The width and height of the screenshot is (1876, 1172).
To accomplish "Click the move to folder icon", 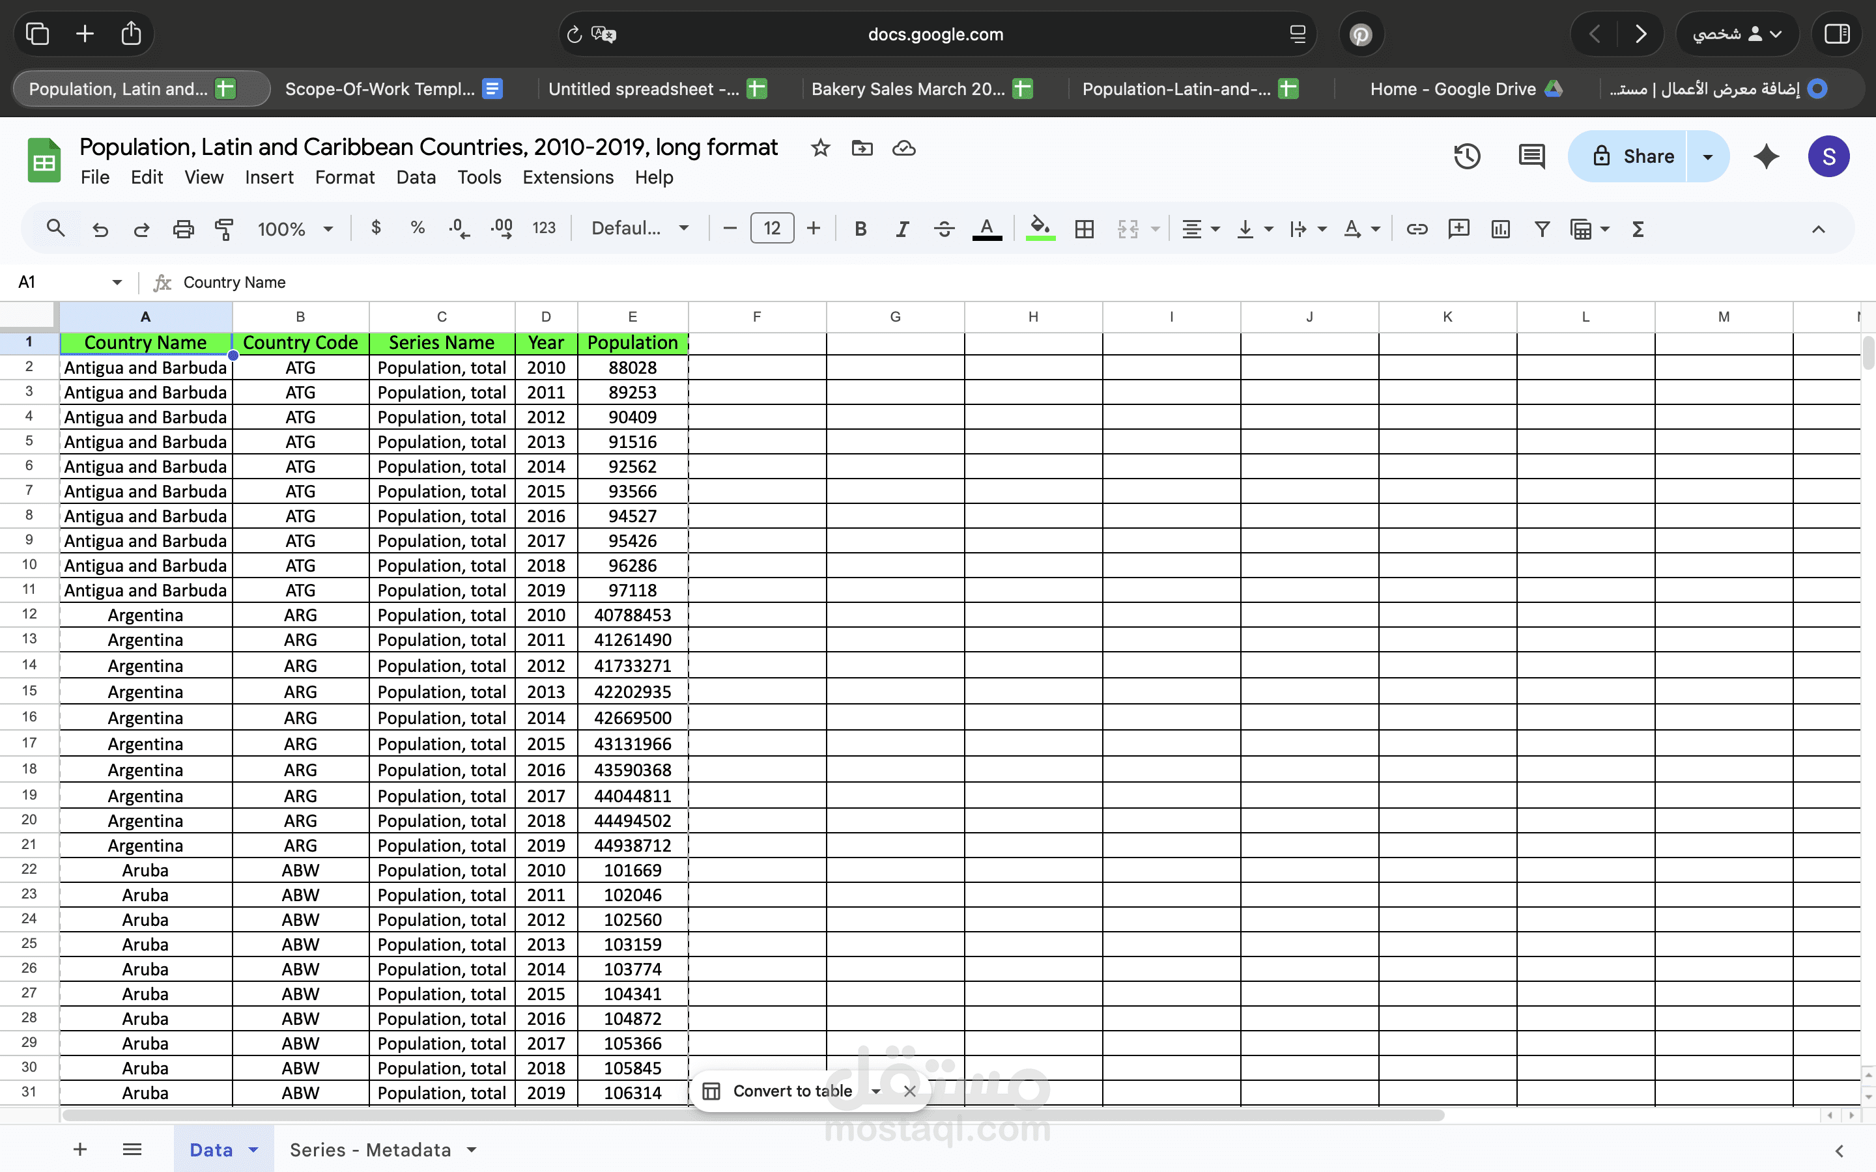I will (862, 147).
